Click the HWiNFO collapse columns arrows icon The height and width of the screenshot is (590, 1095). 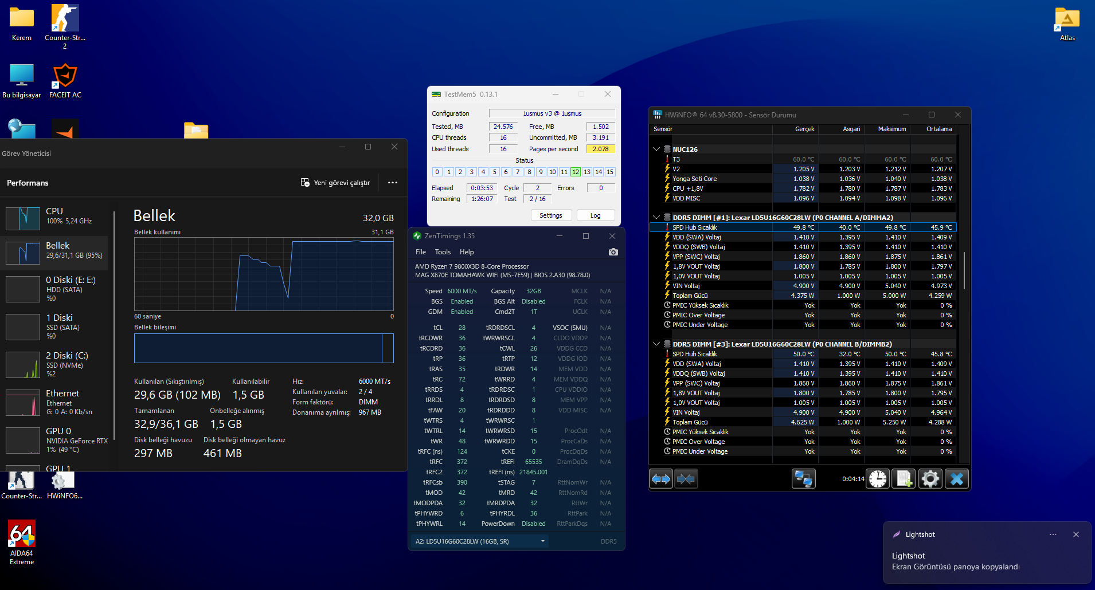[686, 479]
